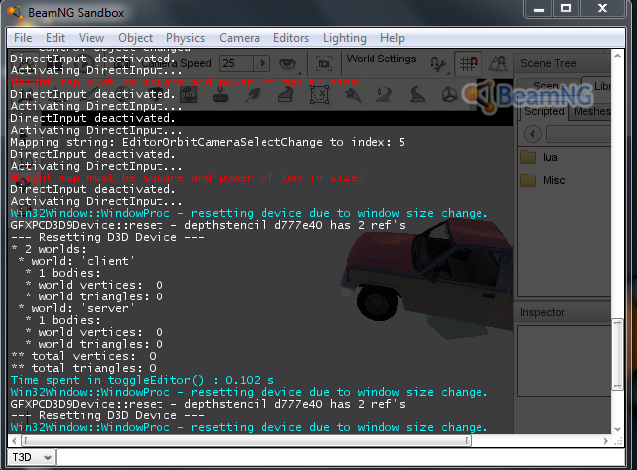The height and width of the screenshot is (470, 637).
Task: Click the horizontal scrollbar thumb
Action: click(x=247, y=440)
